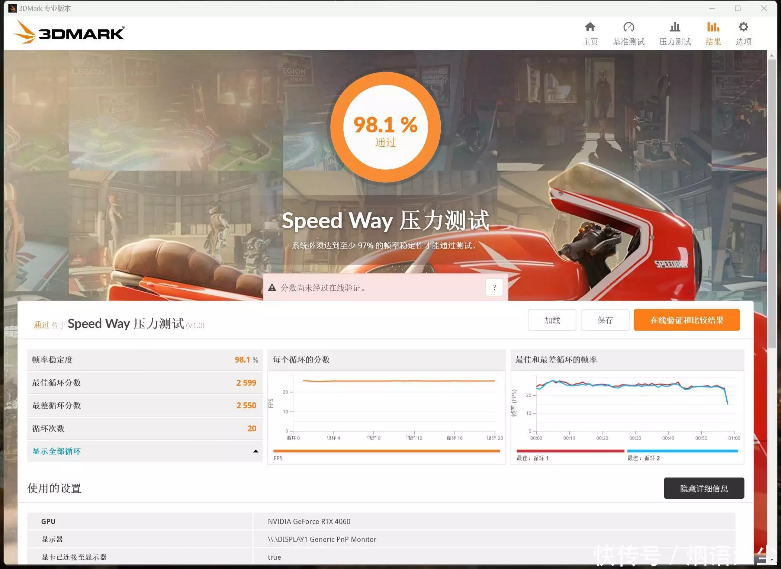Click the 显卡已连接至显示器 label
This screenshot has width=781, height=569.
(74, 557)
